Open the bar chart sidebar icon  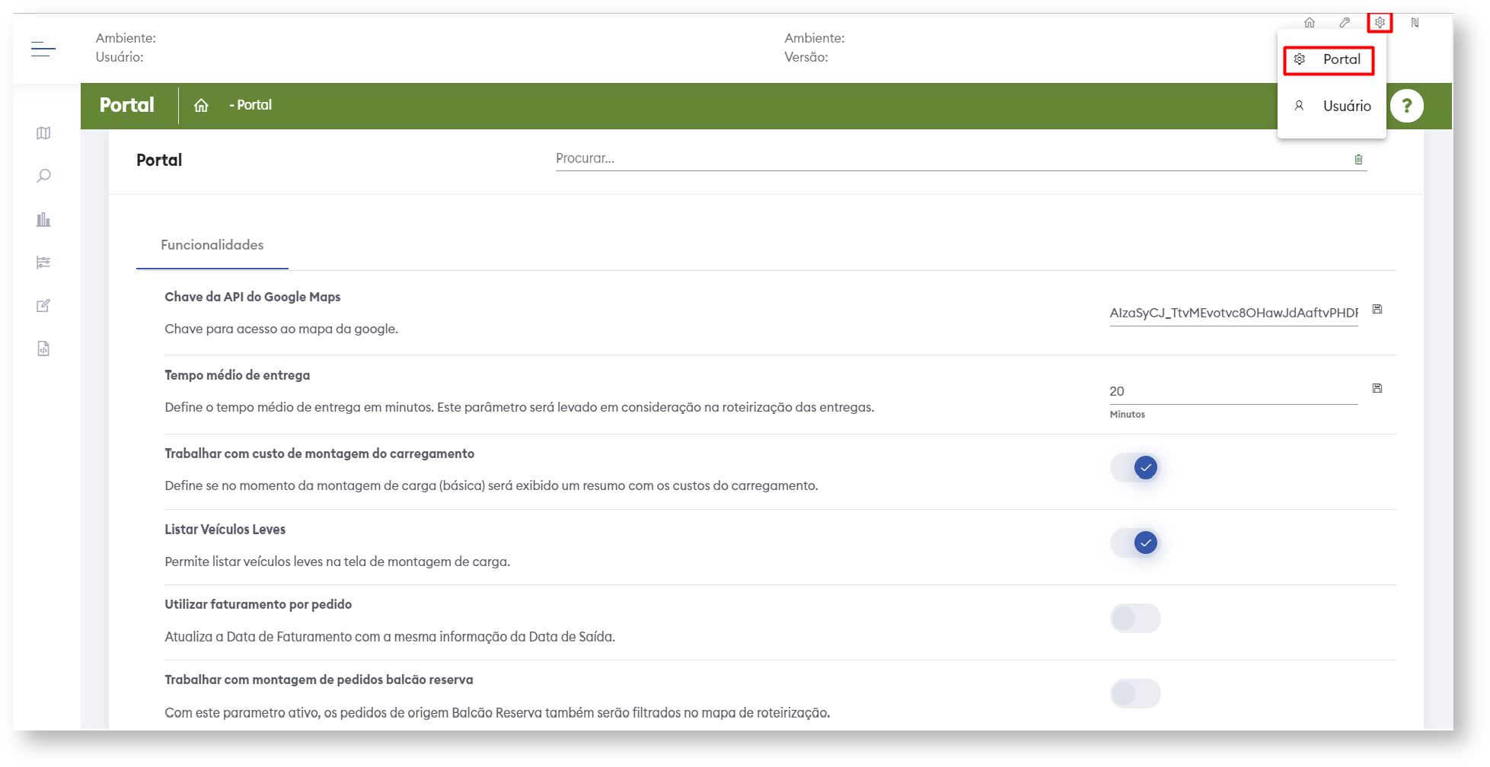pyautogui.click(x=43, y=220)
